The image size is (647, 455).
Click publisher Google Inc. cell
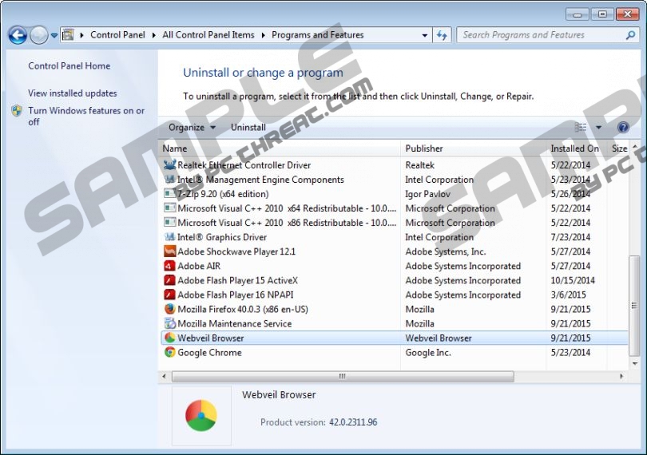pyautogui.click(x=428, y=353)
